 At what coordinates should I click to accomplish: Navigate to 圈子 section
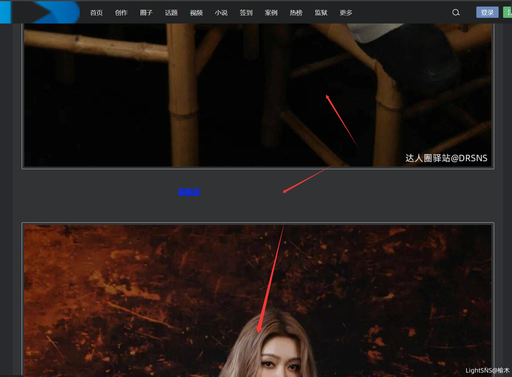pyautogui.click(x=146, y=13)
